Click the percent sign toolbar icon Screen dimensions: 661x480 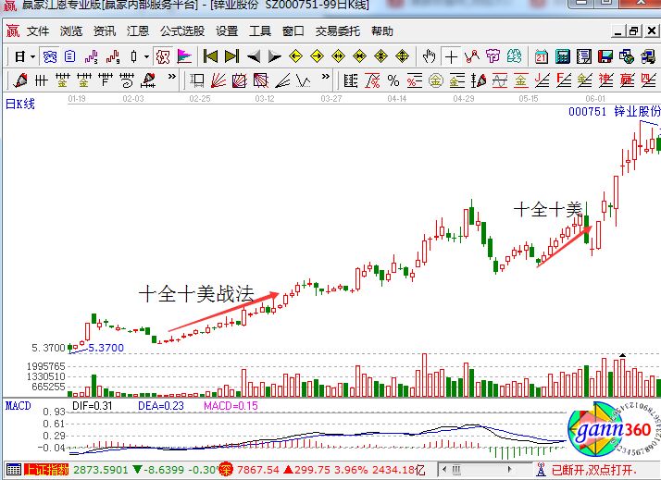tap(393, 80)
